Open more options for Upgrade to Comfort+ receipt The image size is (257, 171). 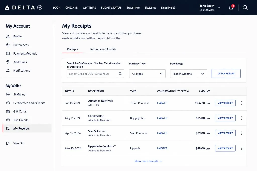point(242,148)
